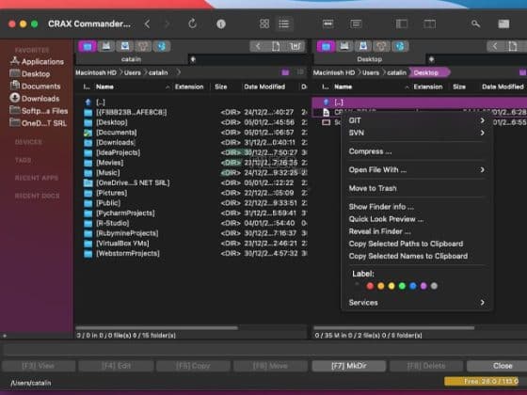Click the F3 View button
The width and height of the screenshot is (527, 395).
tap(38, 366)
